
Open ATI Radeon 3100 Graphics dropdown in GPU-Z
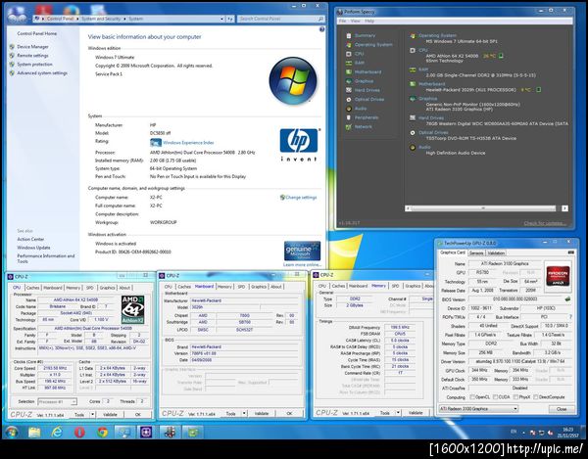(478, 408)
